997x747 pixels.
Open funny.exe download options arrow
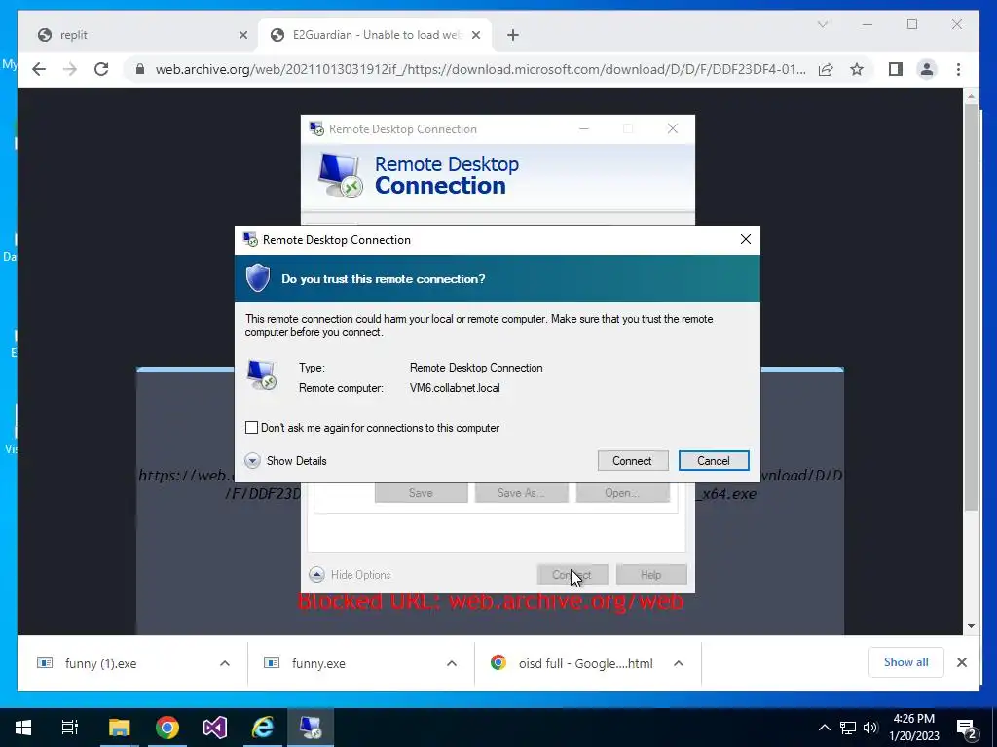point(452,663)
